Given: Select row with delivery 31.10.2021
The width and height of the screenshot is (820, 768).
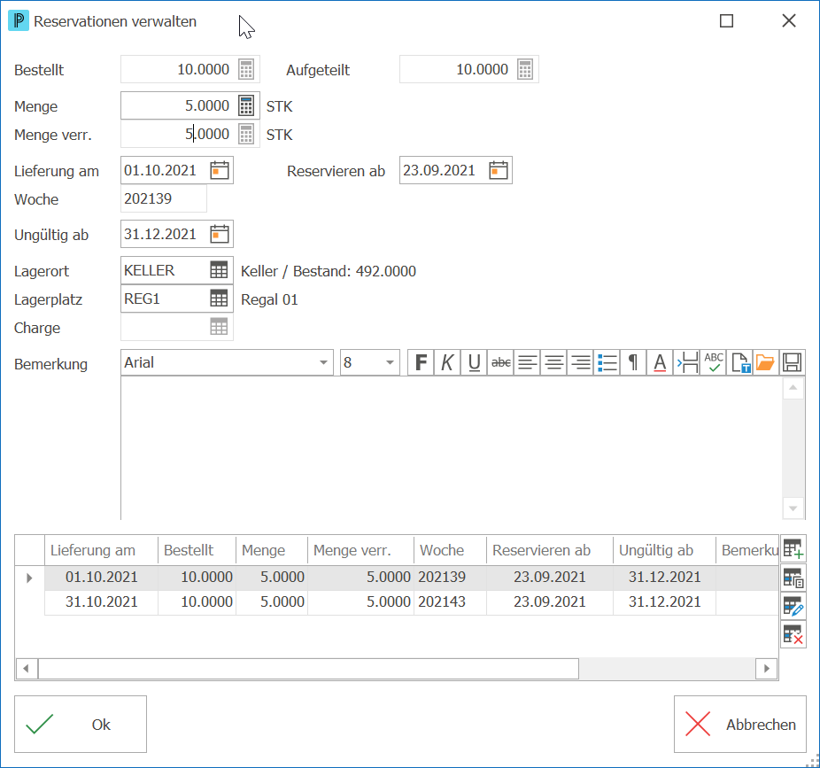Looking at the screenshot, I should point(411,602).
